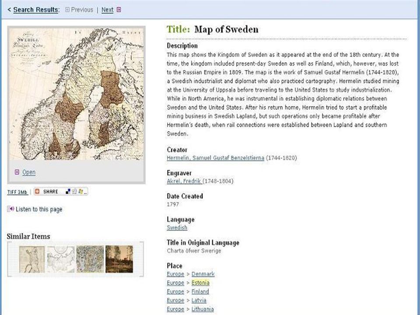Open the second similar item pale map thumbnail
Viewport: 420px width, 315px height.
(x=61, y=259)
